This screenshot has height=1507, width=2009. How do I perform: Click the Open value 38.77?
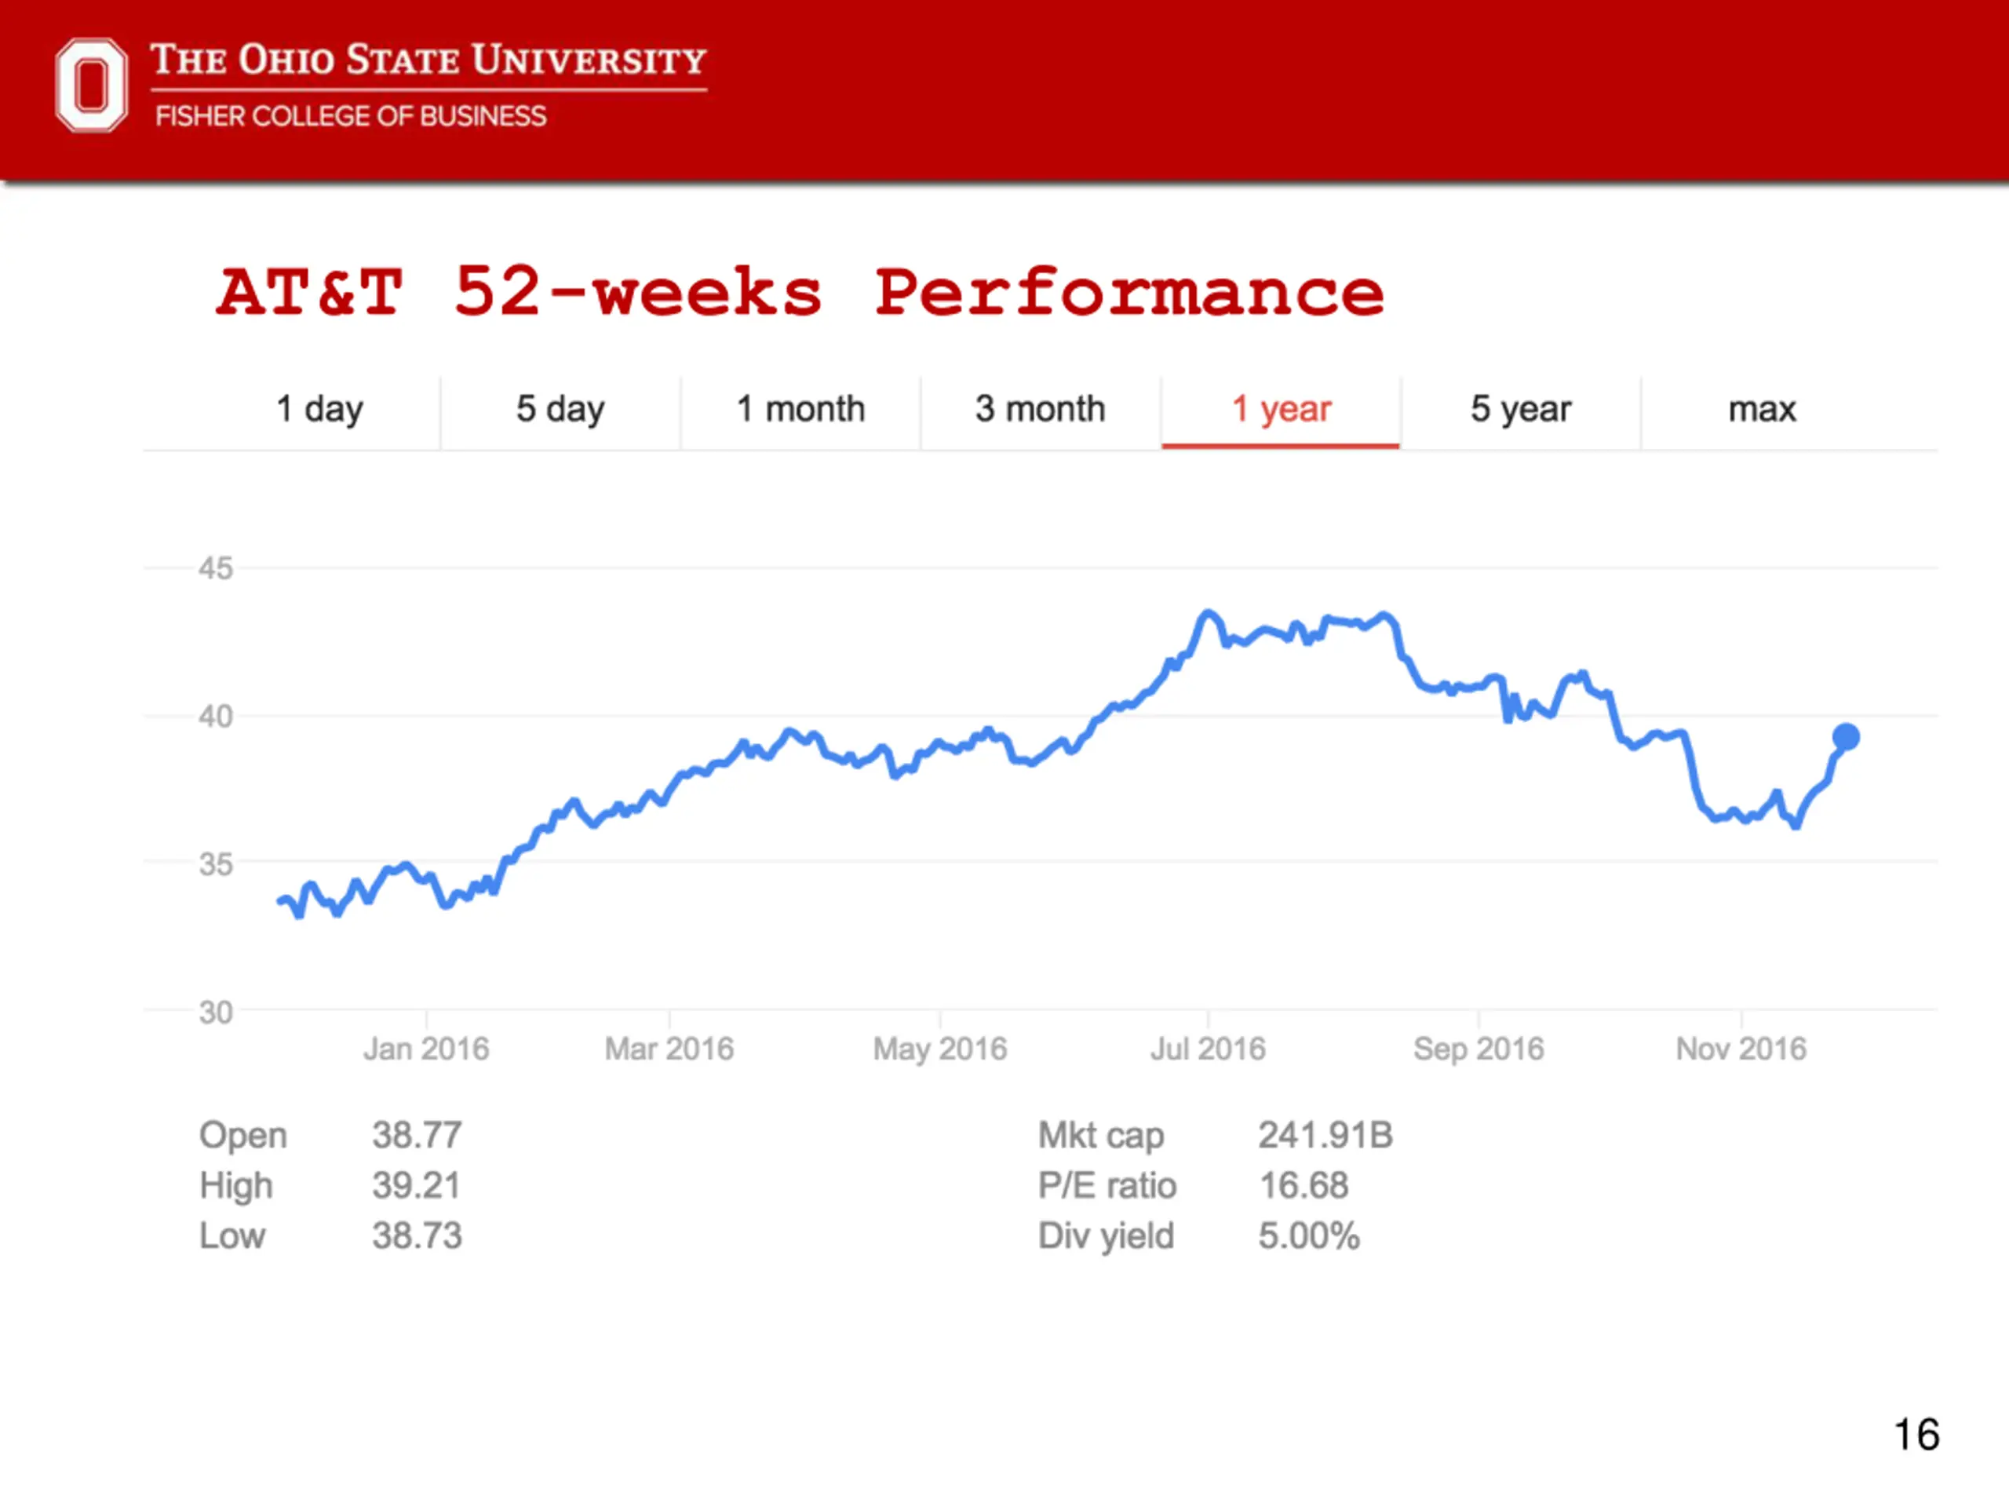(417, 1136)
